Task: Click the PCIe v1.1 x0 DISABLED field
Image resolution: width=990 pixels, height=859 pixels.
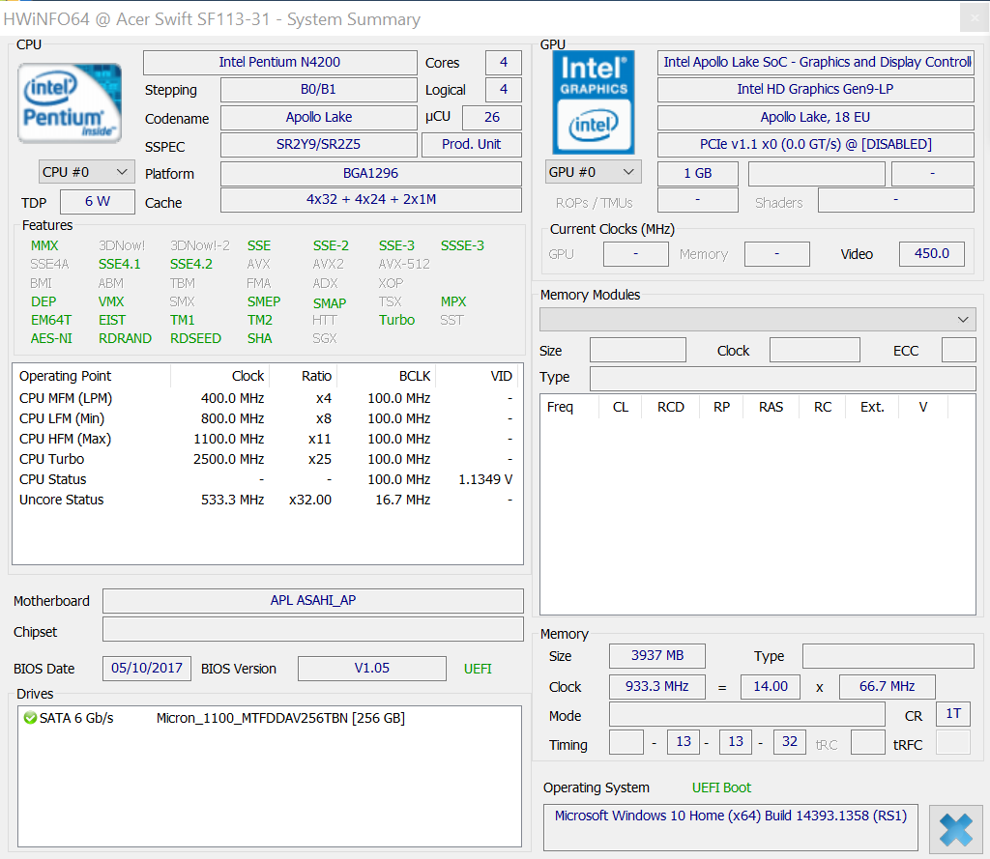Action: point(816,145)
